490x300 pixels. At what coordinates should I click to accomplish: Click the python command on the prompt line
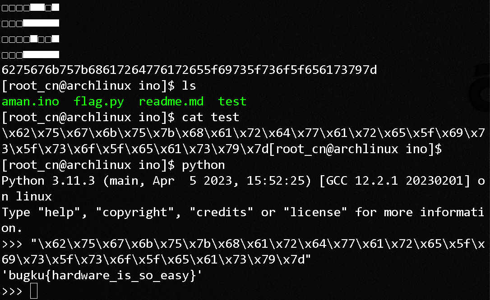(x=203, y=165)
